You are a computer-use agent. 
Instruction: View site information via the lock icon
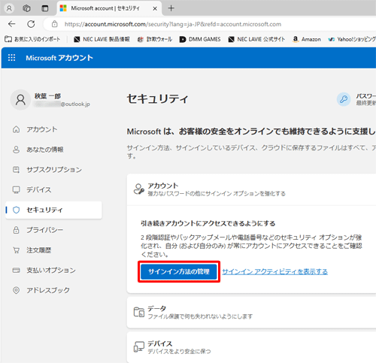(x=54, y=24)
